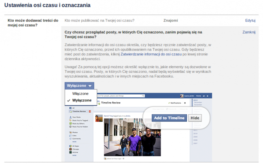263x164 pixels.
Task: Click heading 'Ustawienia osi czasu i oznaczania'
Action: point(47,5)
